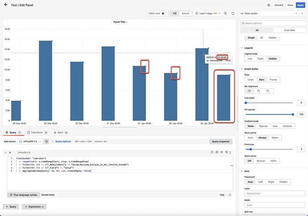Open the Panel Title dropdown menu

(x=121, y=22)
